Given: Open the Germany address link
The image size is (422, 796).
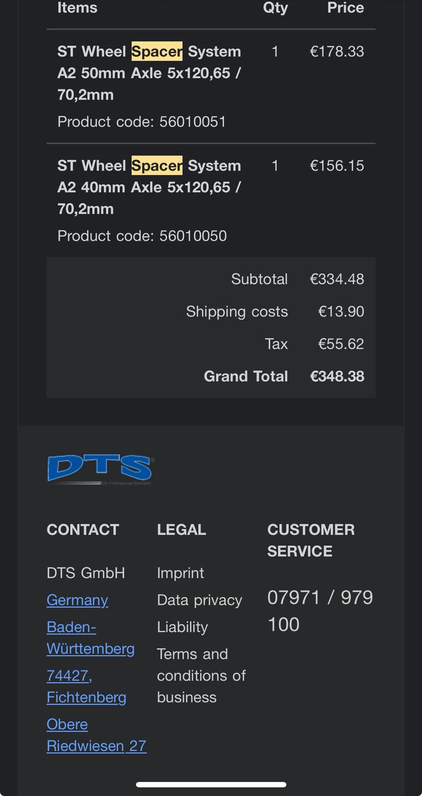Looking at the screenshot, I should pyautogui.click(x=77, y=600).
